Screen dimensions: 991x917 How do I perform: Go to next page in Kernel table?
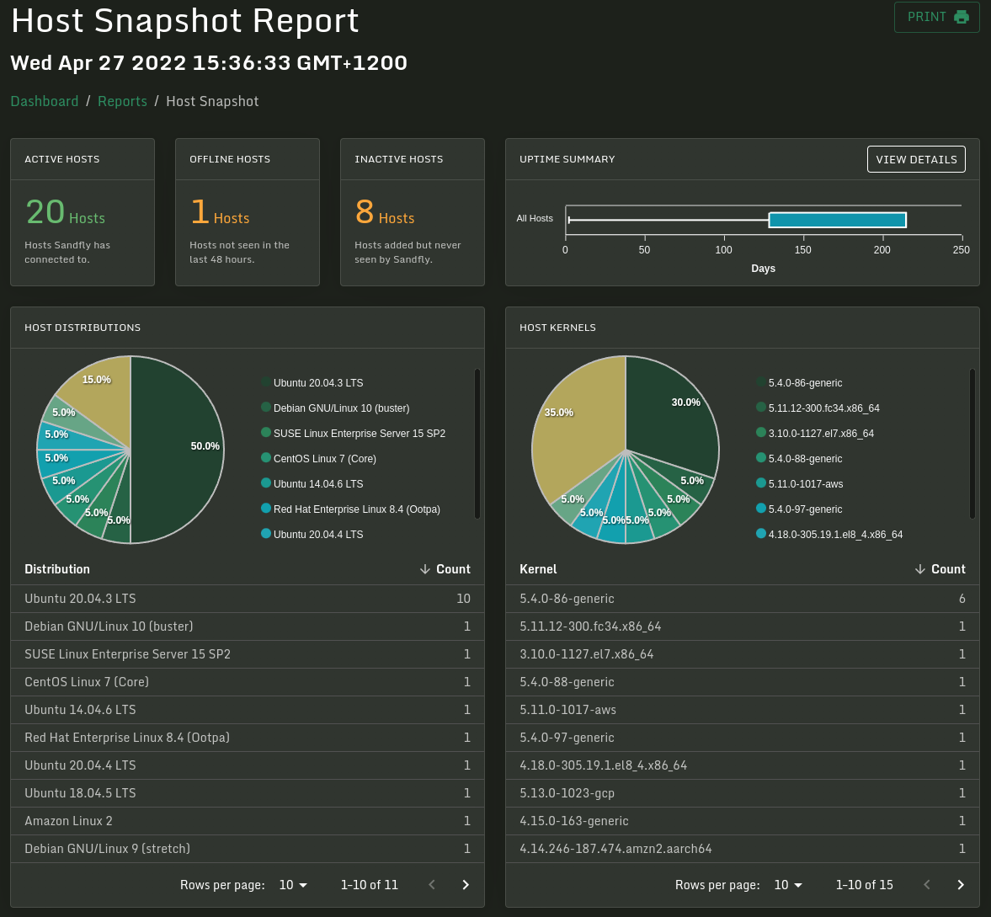click(x=961, y=885)
